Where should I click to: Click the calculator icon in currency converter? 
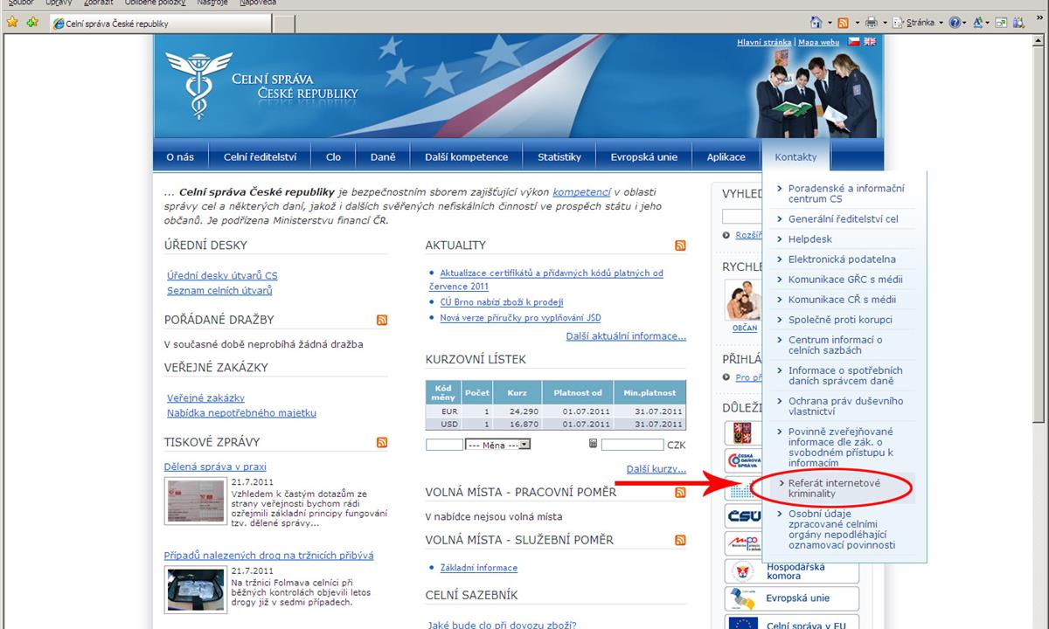point(593,444)
